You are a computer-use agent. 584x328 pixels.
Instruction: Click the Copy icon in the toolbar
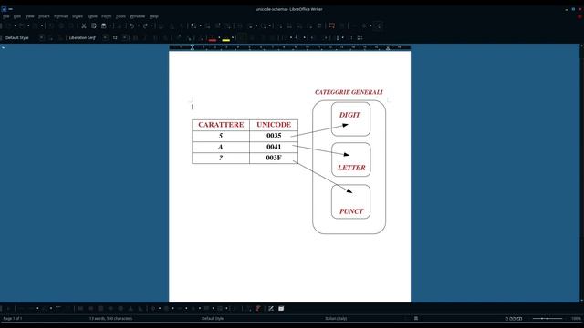click(x=94, y=26)
